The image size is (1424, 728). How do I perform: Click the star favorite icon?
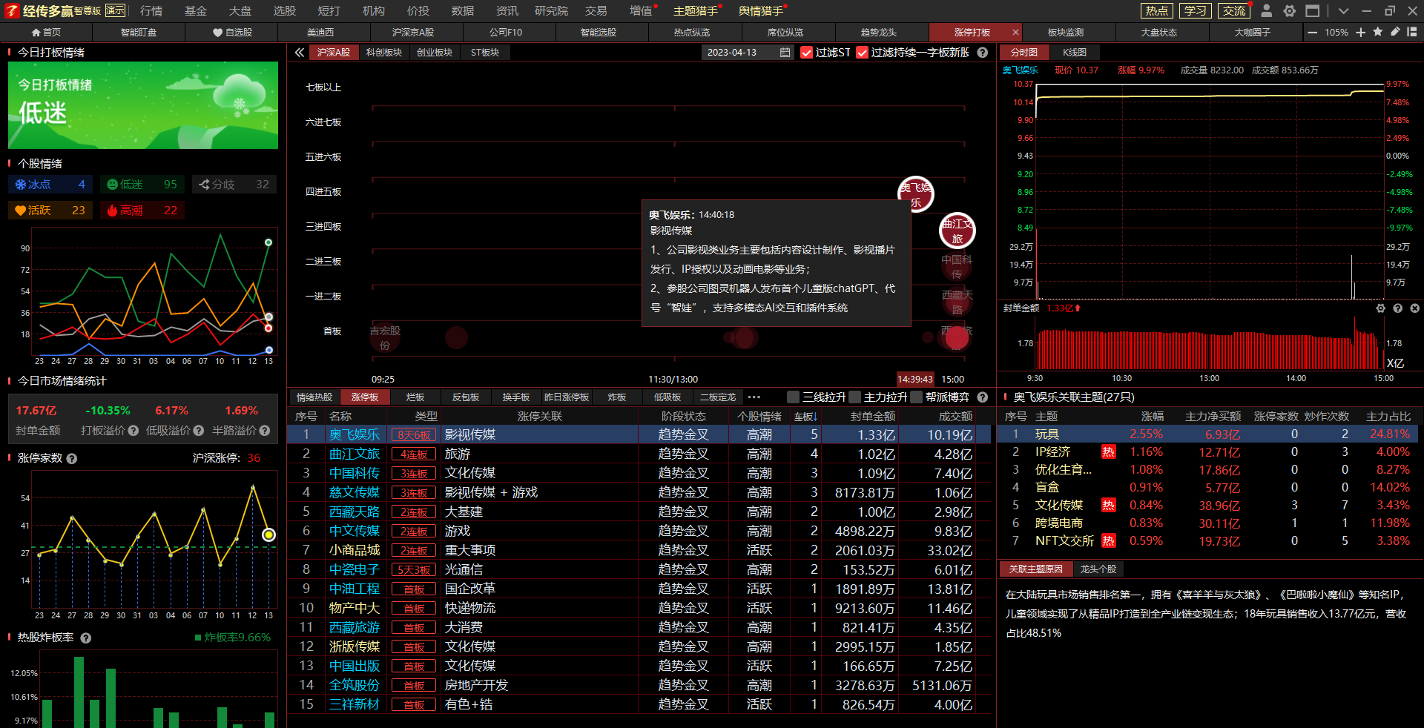(1378, 32)
